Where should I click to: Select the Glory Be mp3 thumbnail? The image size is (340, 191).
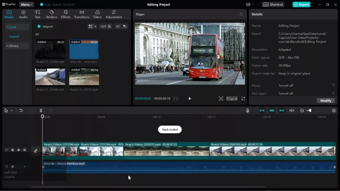(84, 50)
